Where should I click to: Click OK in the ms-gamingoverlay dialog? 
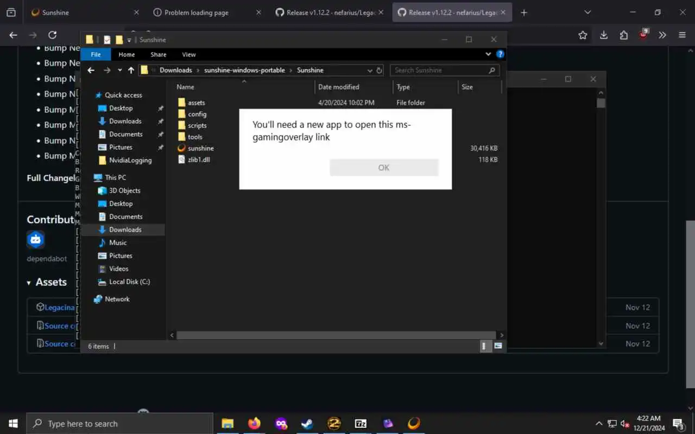pos(384,168)
